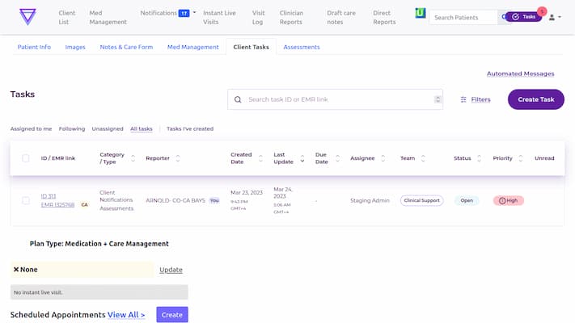The height and width of the screenshot is (323, 575).
Task: Sort by the Priority column
Action: click(520, 158)
